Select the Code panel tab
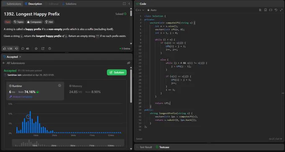The image size is (285, 152). tap(141, 4)
